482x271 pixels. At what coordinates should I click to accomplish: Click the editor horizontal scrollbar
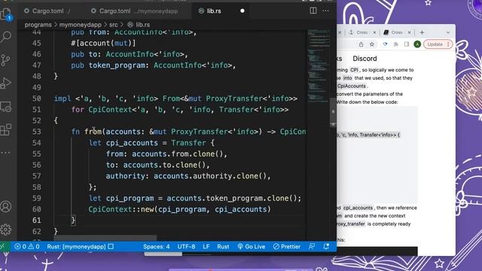click(105, 238)
